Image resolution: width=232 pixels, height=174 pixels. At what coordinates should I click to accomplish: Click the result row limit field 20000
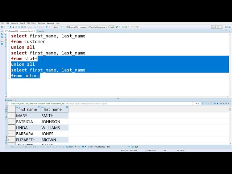(x=112, y=27)
